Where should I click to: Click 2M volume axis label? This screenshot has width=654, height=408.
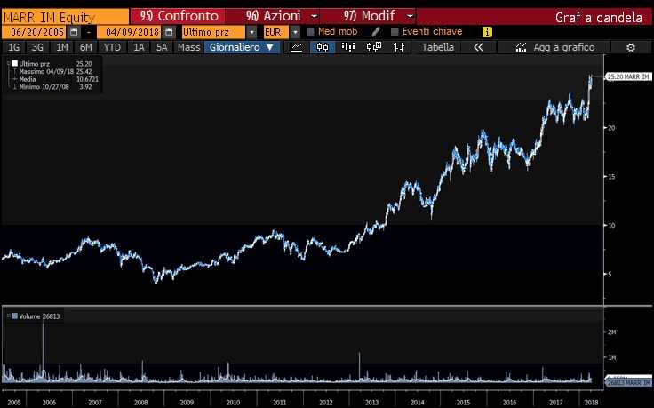(x=612, y=332)
